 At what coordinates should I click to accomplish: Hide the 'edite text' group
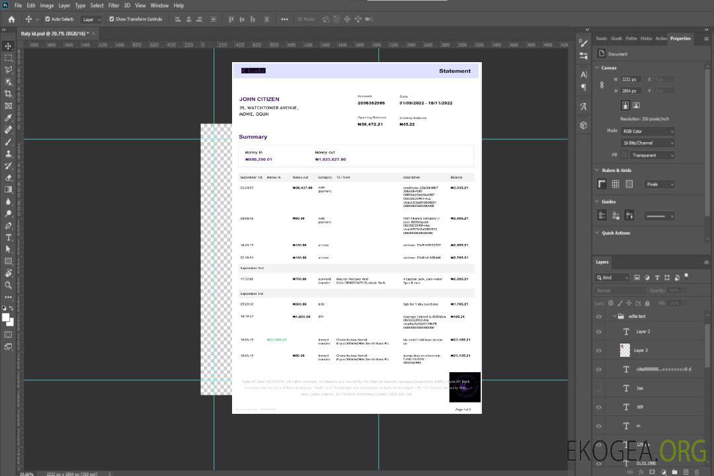point(599,317)
